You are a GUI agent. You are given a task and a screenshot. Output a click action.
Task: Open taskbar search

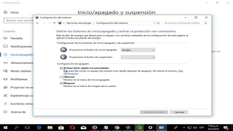click(16, 128)
